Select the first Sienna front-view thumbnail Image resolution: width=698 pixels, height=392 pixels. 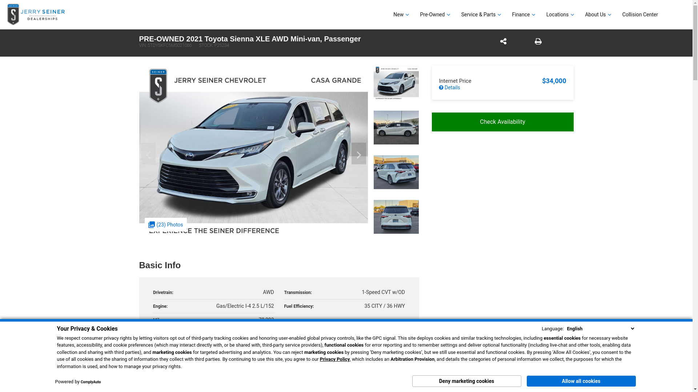click(396, 83)
